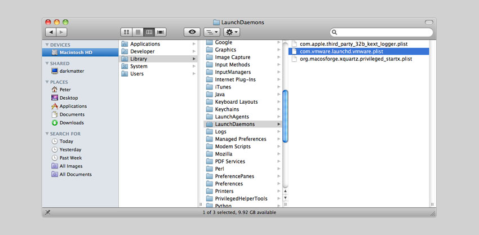Viewport: 479px width, 235px height.
Task: Switch to column view
Action: pos(149,32)
